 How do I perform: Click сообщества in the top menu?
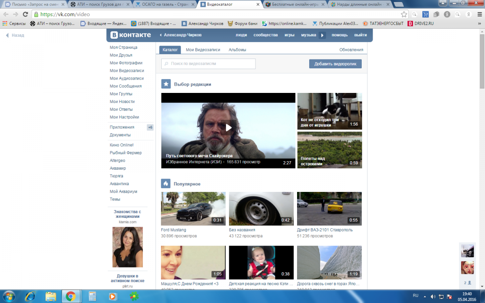pos(266,35)
